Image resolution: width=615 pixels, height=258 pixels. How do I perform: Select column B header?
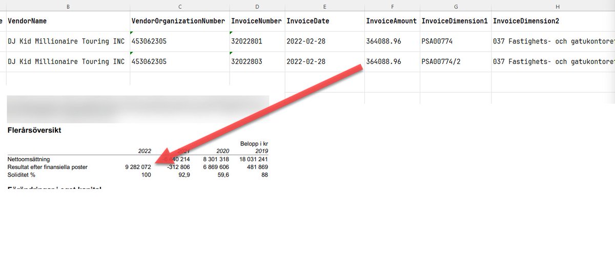(68, 6)
